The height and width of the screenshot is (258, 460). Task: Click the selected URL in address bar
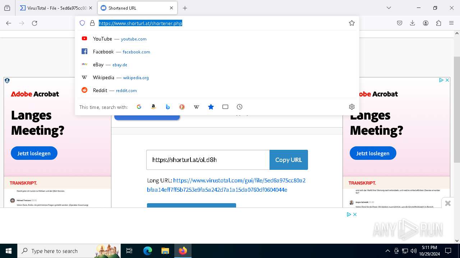click(x=141, y=23)
